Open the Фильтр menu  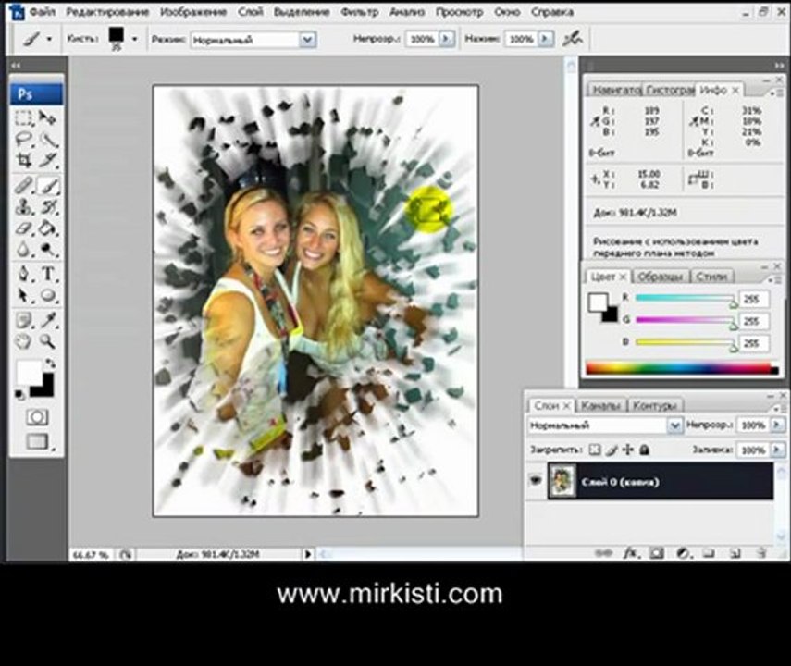[359, 12]
